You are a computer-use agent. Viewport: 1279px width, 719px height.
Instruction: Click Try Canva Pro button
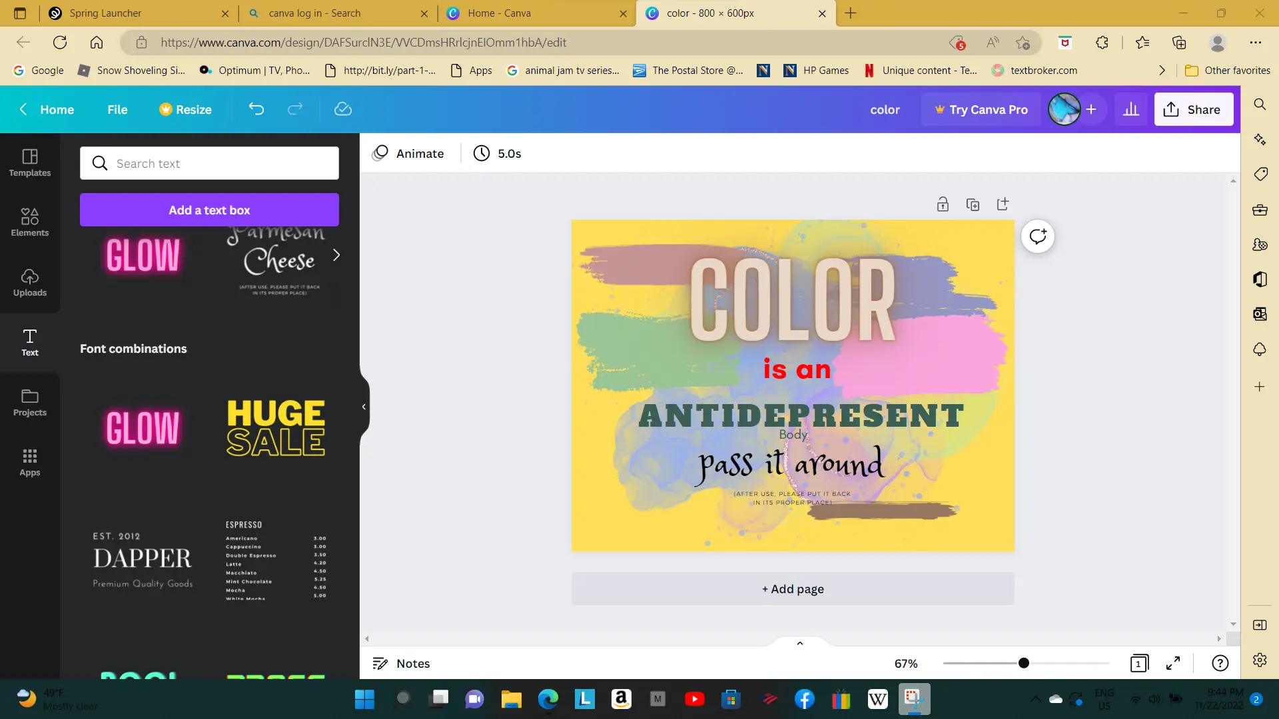click(x=981, y=109)
